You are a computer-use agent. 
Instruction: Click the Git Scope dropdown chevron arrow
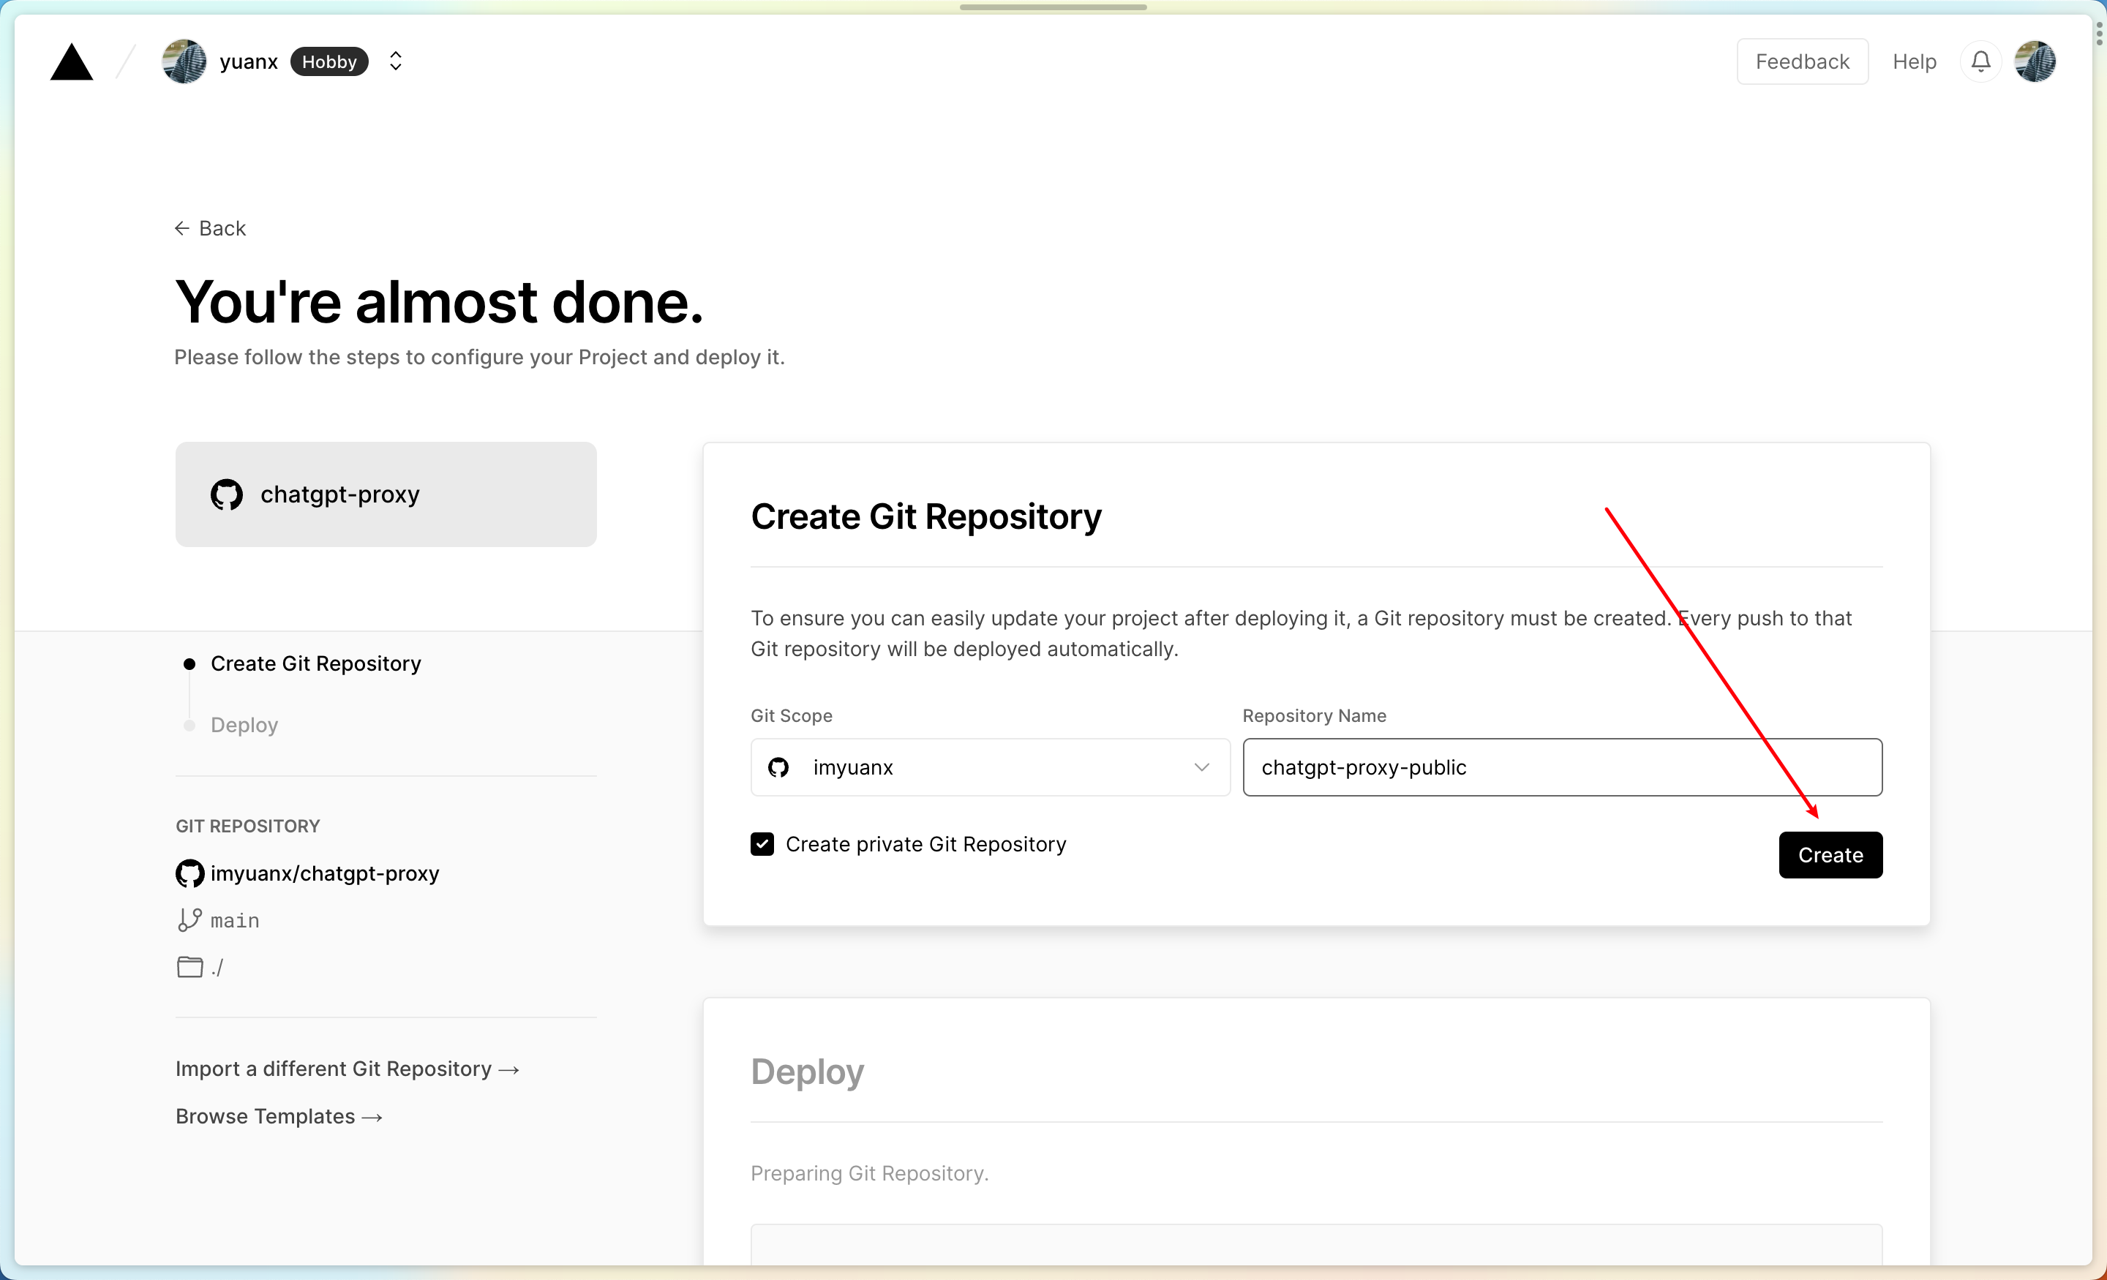[x=1201, y=767]
